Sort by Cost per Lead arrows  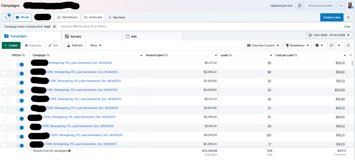295,55
